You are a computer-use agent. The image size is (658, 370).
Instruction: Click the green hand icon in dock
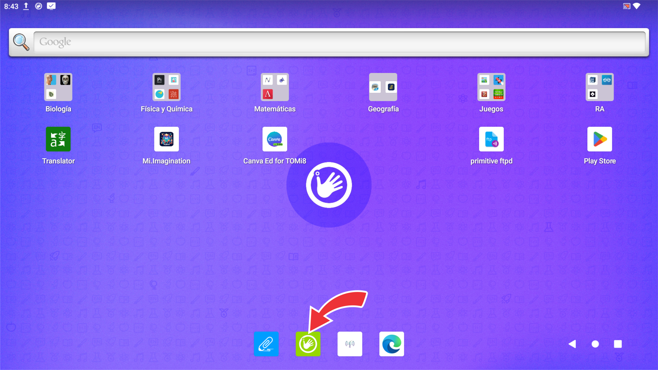(308, 344)
